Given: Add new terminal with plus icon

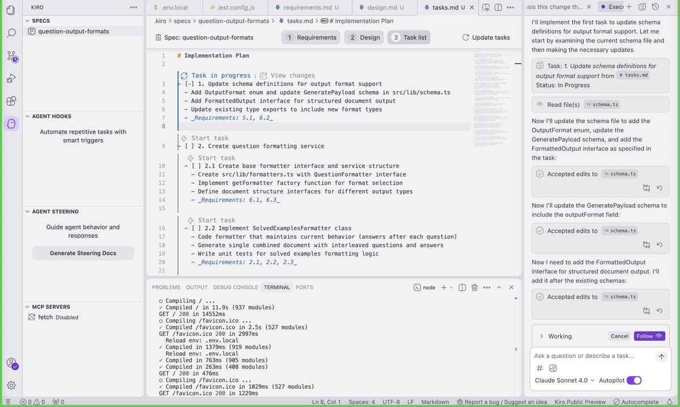Looking at the screenshot, I should (444, 287).
